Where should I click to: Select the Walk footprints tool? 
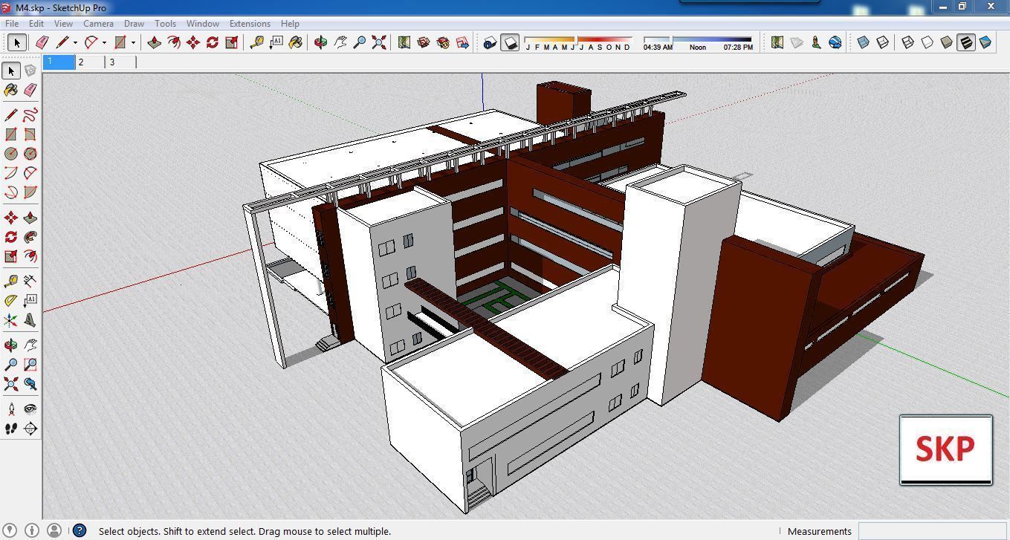[11, 429]
